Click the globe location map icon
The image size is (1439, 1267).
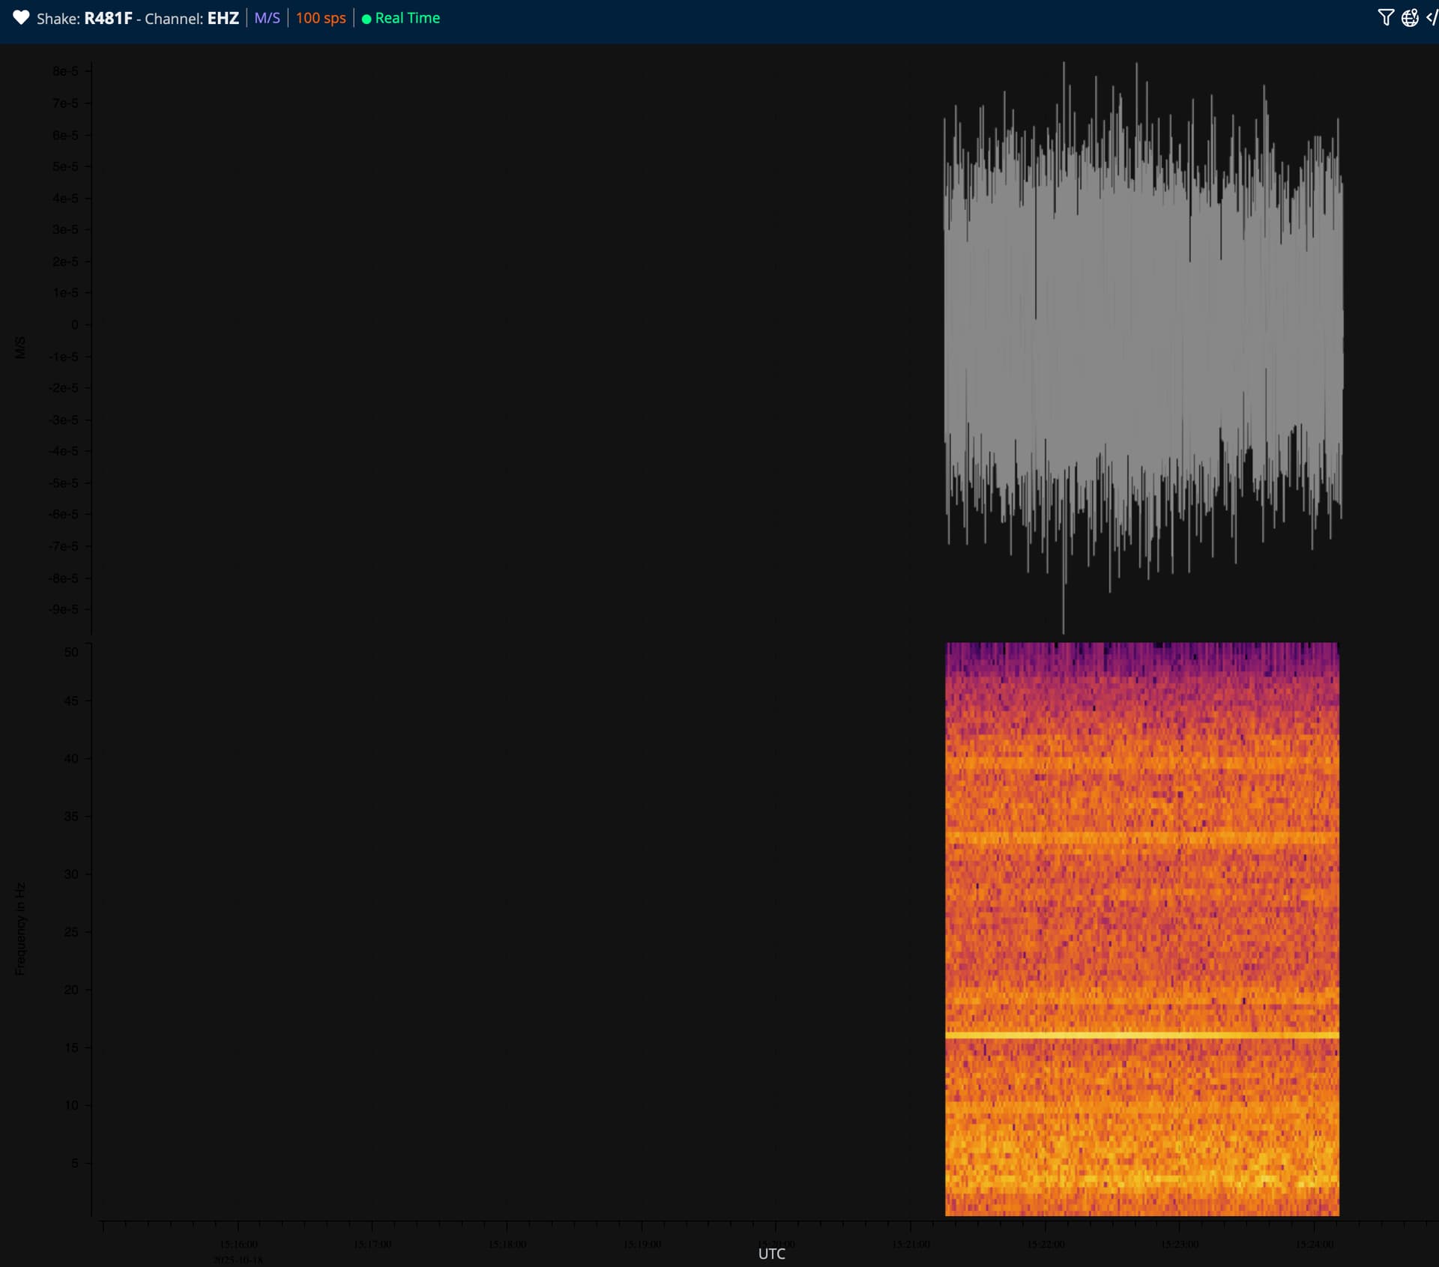(1410, 18)
